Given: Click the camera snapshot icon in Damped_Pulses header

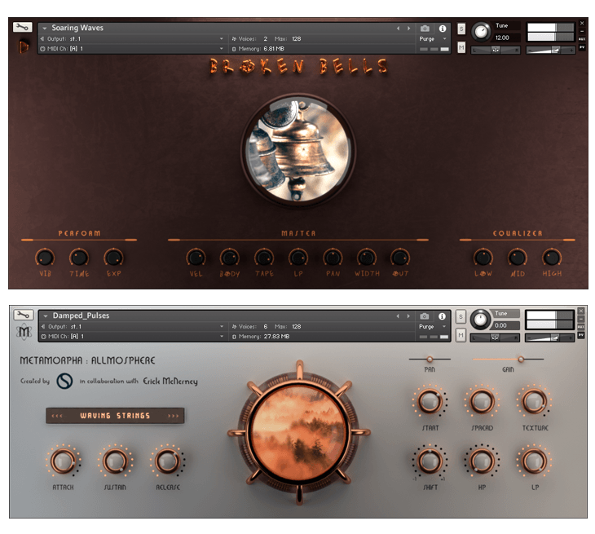Looking at the screenshot, I should pyautogui.click(x=424, y=316).
